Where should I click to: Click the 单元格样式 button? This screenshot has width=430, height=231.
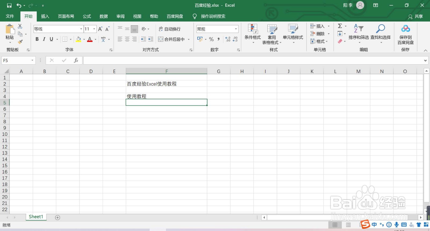(293, 34)
